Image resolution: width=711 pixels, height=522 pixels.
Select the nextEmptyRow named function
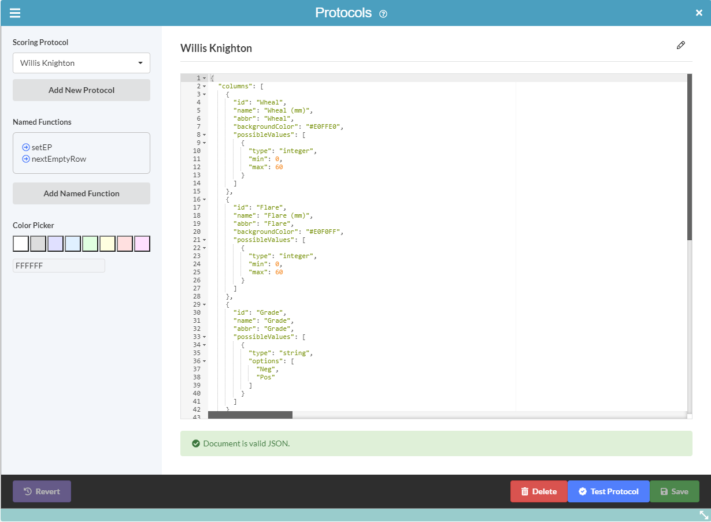59,159
